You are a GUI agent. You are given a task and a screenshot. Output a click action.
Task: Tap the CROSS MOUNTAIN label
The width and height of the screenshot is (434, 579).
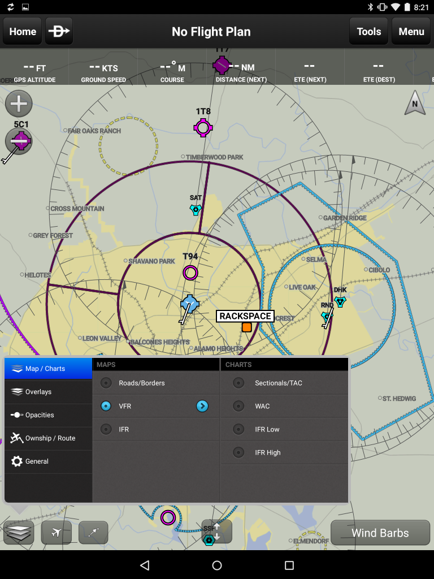pyautogui.click(x=77, y=209)
